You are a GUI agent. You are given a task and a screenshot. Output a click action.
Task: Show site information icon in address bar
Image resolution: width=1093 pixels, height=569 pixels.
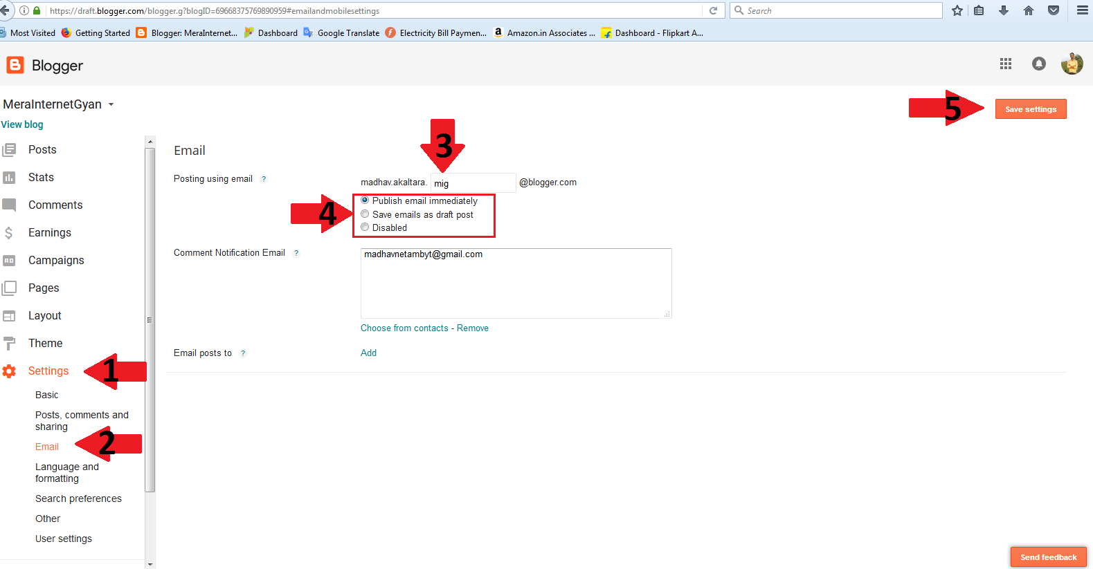(24, 10)
